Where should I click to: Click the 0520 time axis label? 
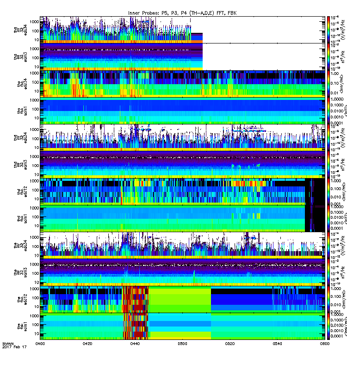(230, 344)
